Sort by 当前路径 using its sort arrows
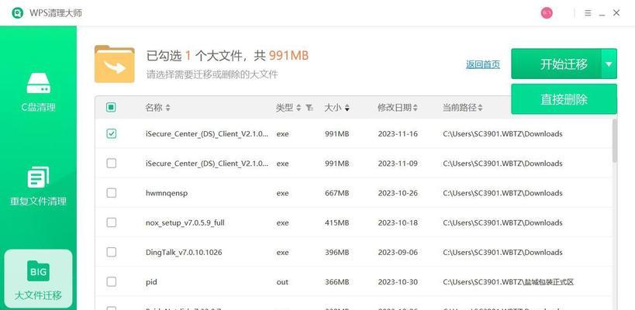 [x=480, y=108]
